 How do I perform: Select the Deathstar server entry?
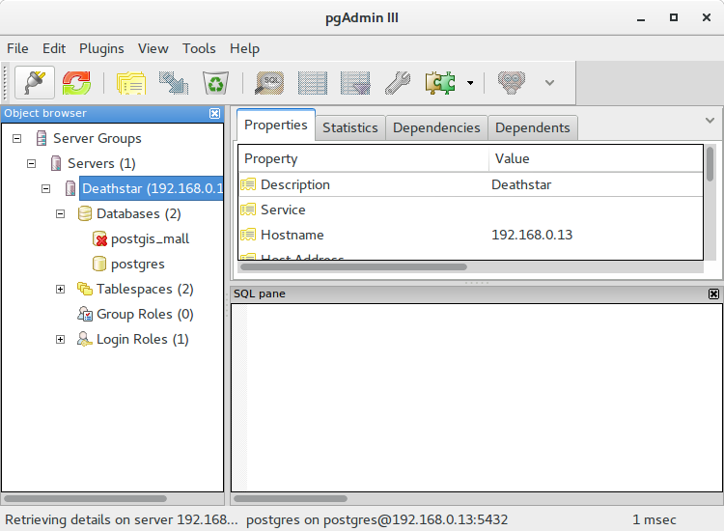click(152, 188)
